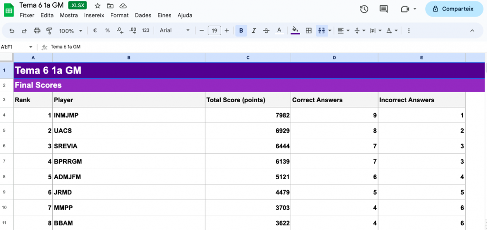Click the print icon

point(37,30)
